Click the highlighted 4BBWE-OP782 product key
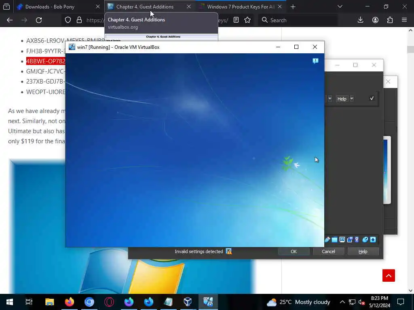This screenshot has width=414, height=310. click(x=46, y=61)
